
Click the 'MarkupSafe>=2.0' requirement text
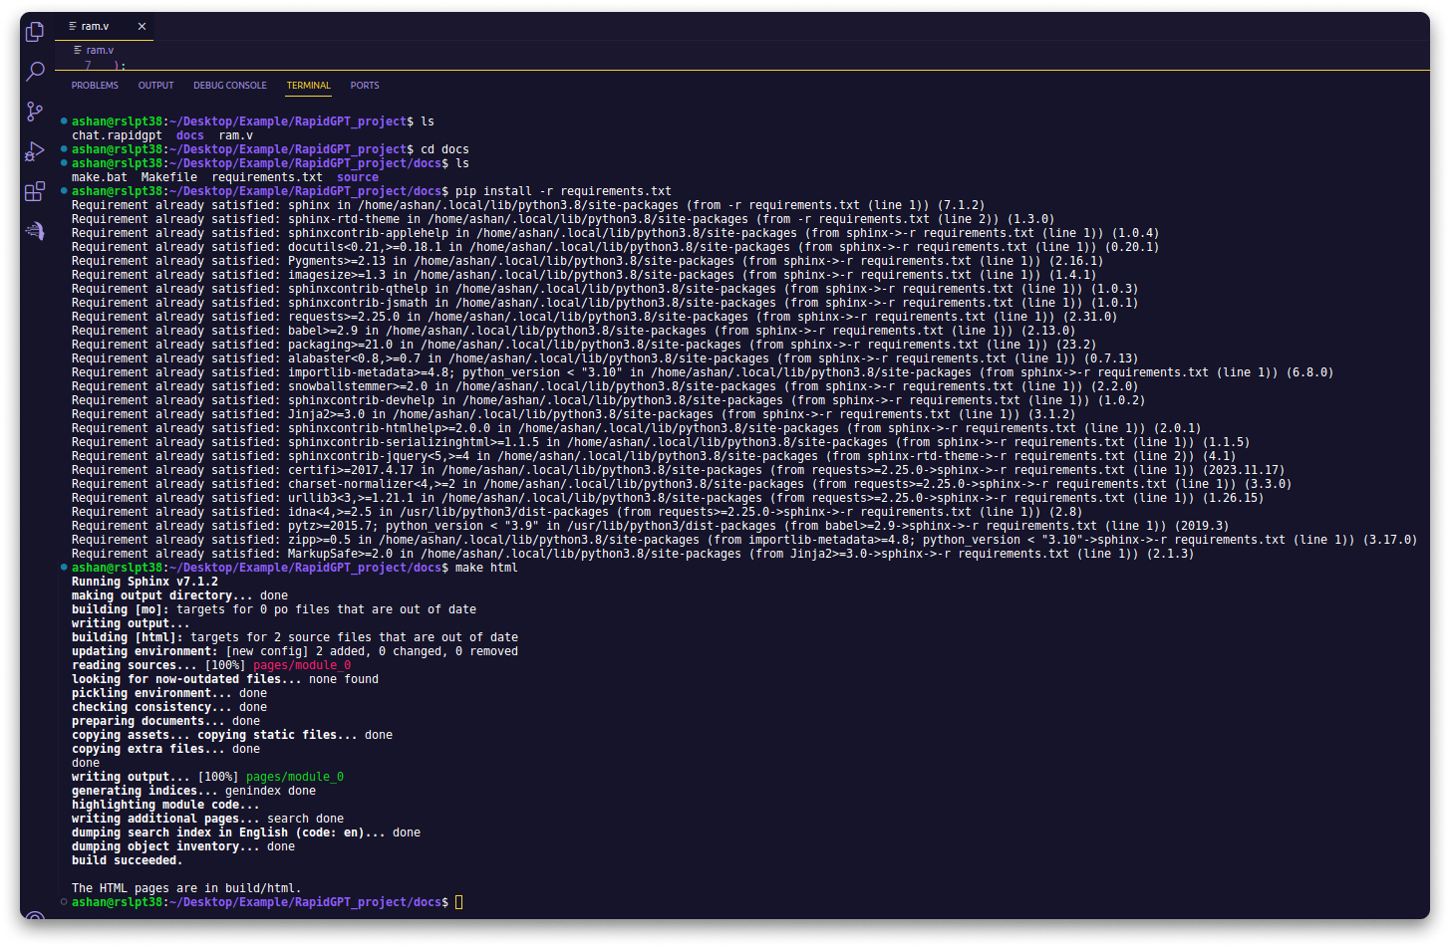pos(340,554)
